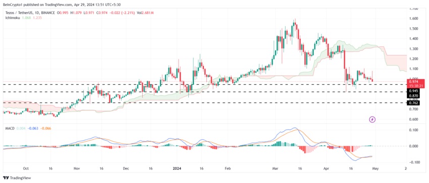Select the 0.945 horizontal line price tag
The image size is (429, 183).
coord(413,91)
